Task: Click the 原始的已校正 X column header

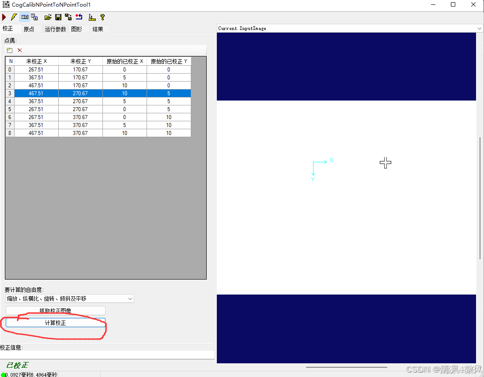Action: coord(125,61)
